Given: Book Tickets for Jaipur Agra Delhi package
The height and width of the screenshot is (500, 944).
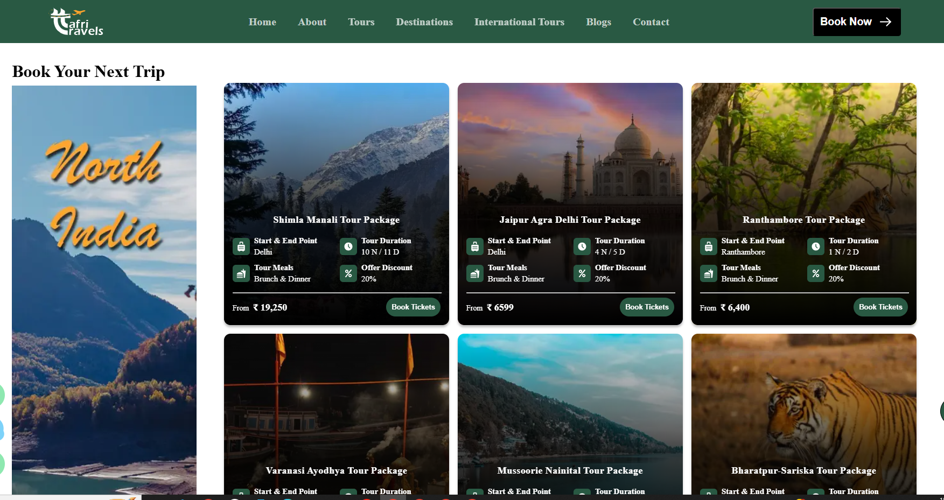Looking at the screenshot, I should pyautogui.click(x=647, y=307).
